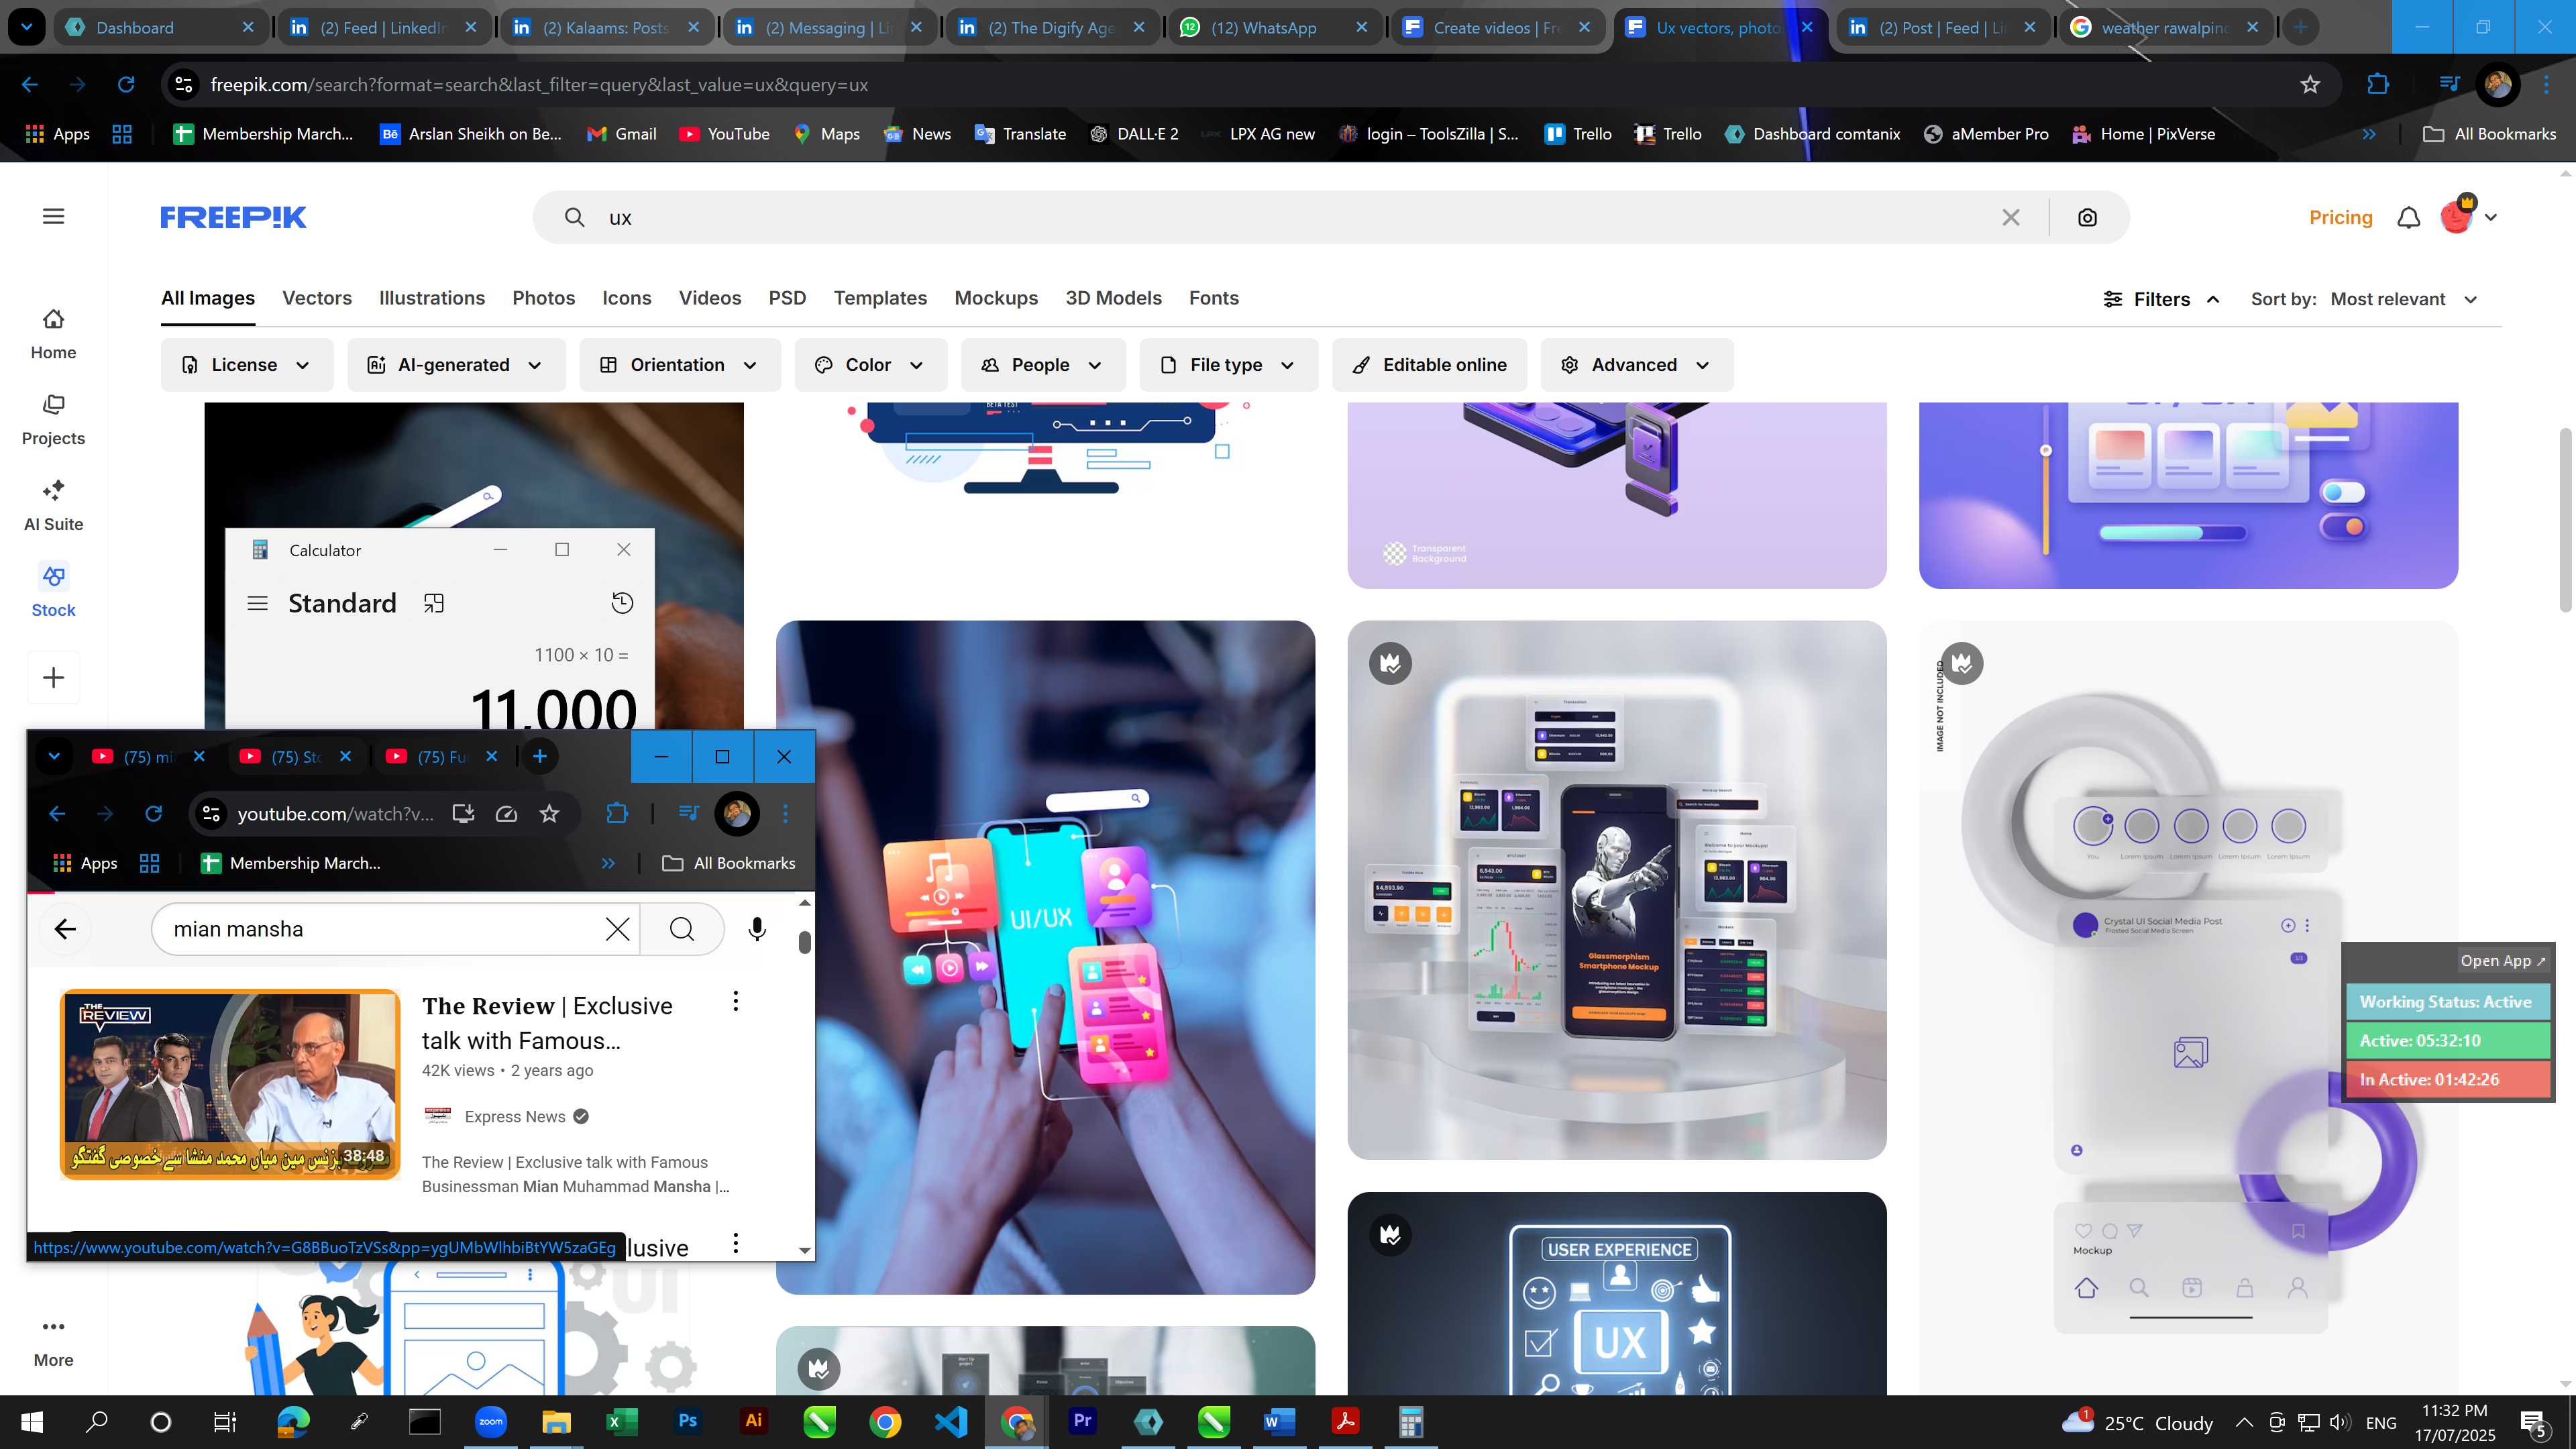Open UI/UX phone hand image

tap(1045, 957)
